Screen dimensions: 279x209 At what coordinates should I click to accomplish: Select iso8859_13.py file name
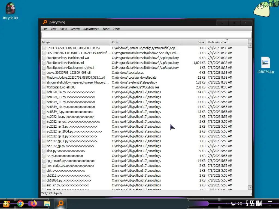point(71,97)
